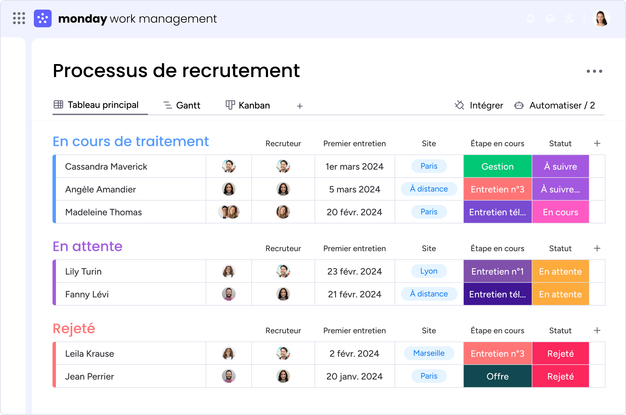Open Entretien n°3 stage for Angèle Amandier
This screenshot has width=626, height=415.
pyautogui.click(x=498, y=189)
